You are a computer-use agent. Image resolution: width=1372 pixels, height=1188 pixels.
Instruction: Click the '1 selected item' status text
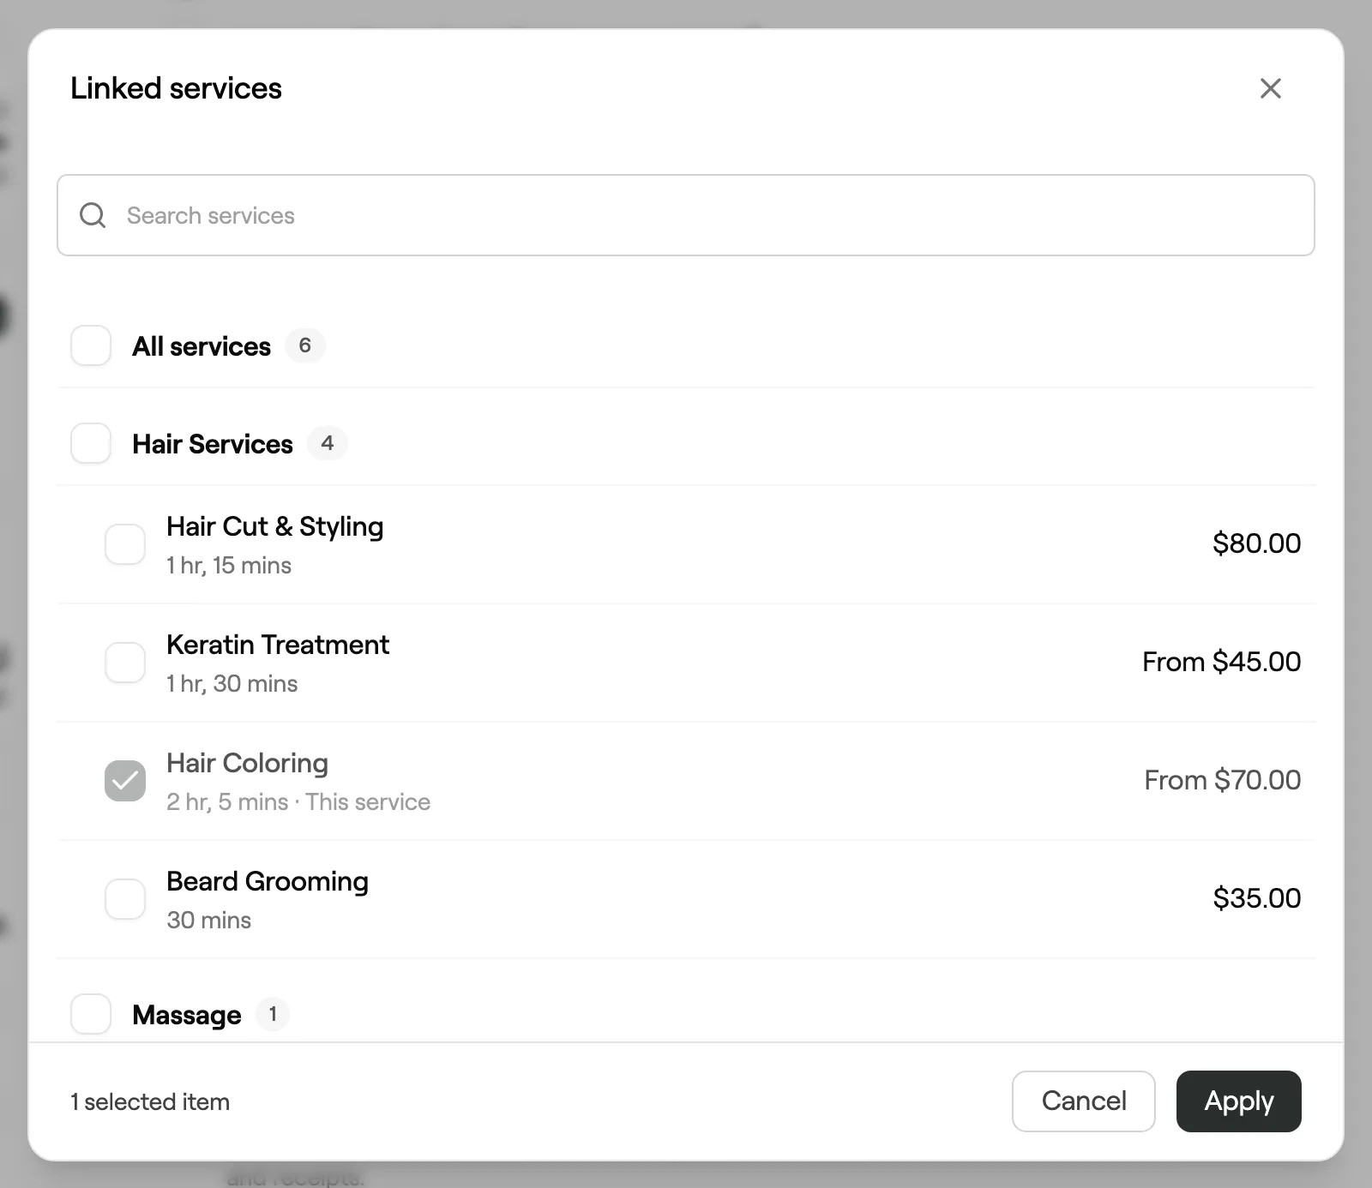click(x=150, y=1102)
